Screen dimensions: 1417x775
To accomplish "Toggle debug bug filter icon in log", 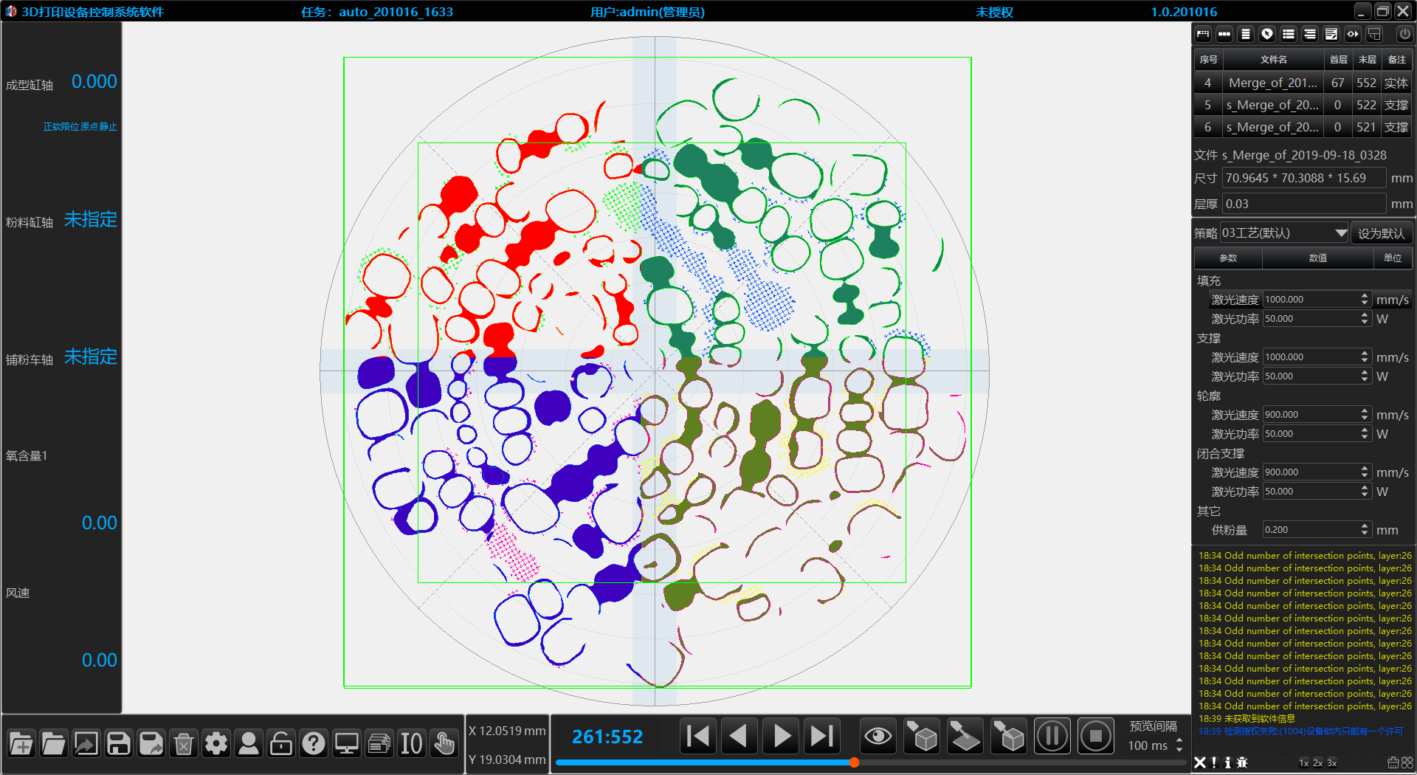I will [1242, 762].
